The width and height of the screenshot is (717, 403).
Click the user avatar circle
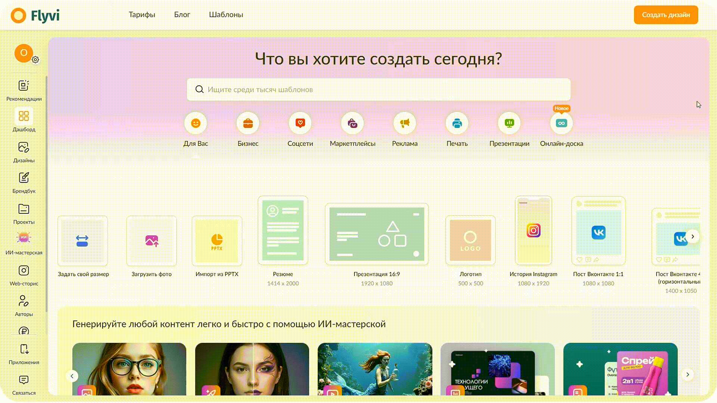[x=24, y=53]
